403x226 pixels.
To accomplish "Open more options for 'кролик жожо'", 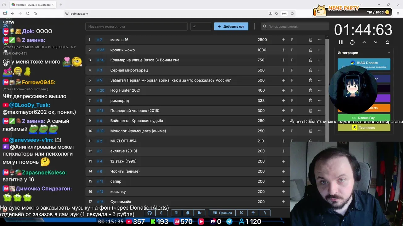I will click(x=320, y=50).
